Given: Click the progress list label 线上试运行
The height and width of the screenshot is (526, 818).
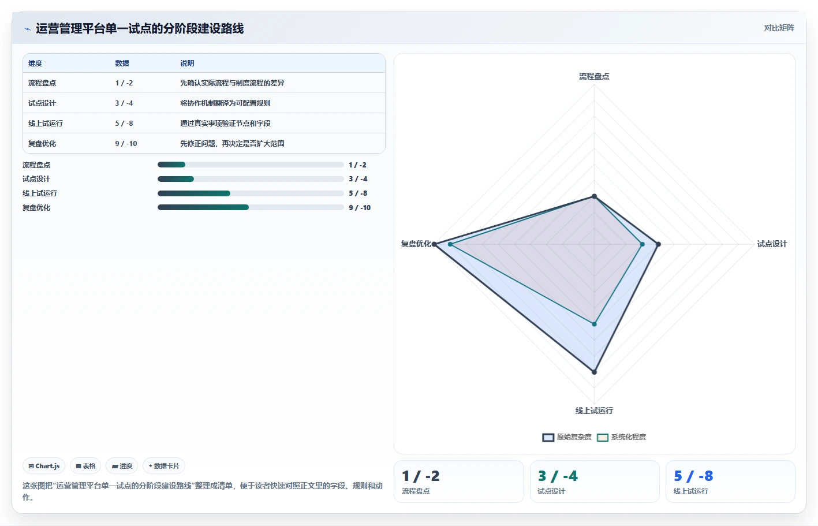Looking at the screenshot, I should coord(40,193).
